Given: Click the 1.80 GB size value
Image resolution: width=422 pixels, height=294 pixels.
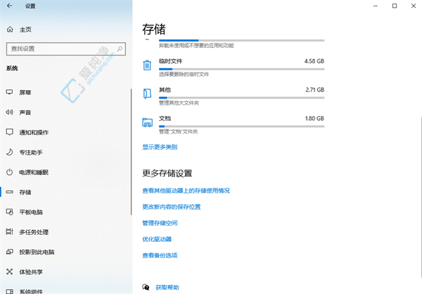Looking at the screenshot, I should [x=314, y=118].
